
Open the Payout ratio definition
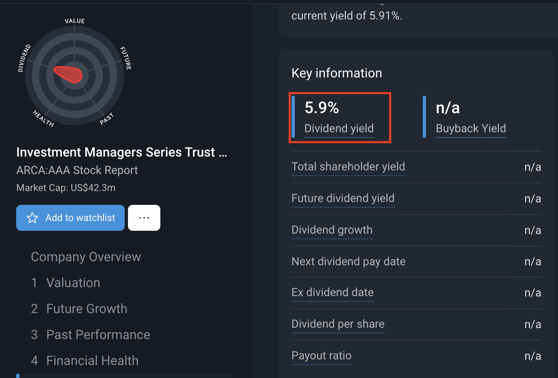[322, 356]
